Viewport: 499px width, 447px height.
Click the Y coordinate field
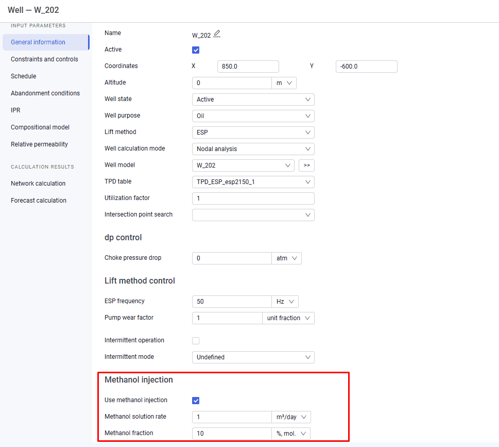(x=366, y=67)
